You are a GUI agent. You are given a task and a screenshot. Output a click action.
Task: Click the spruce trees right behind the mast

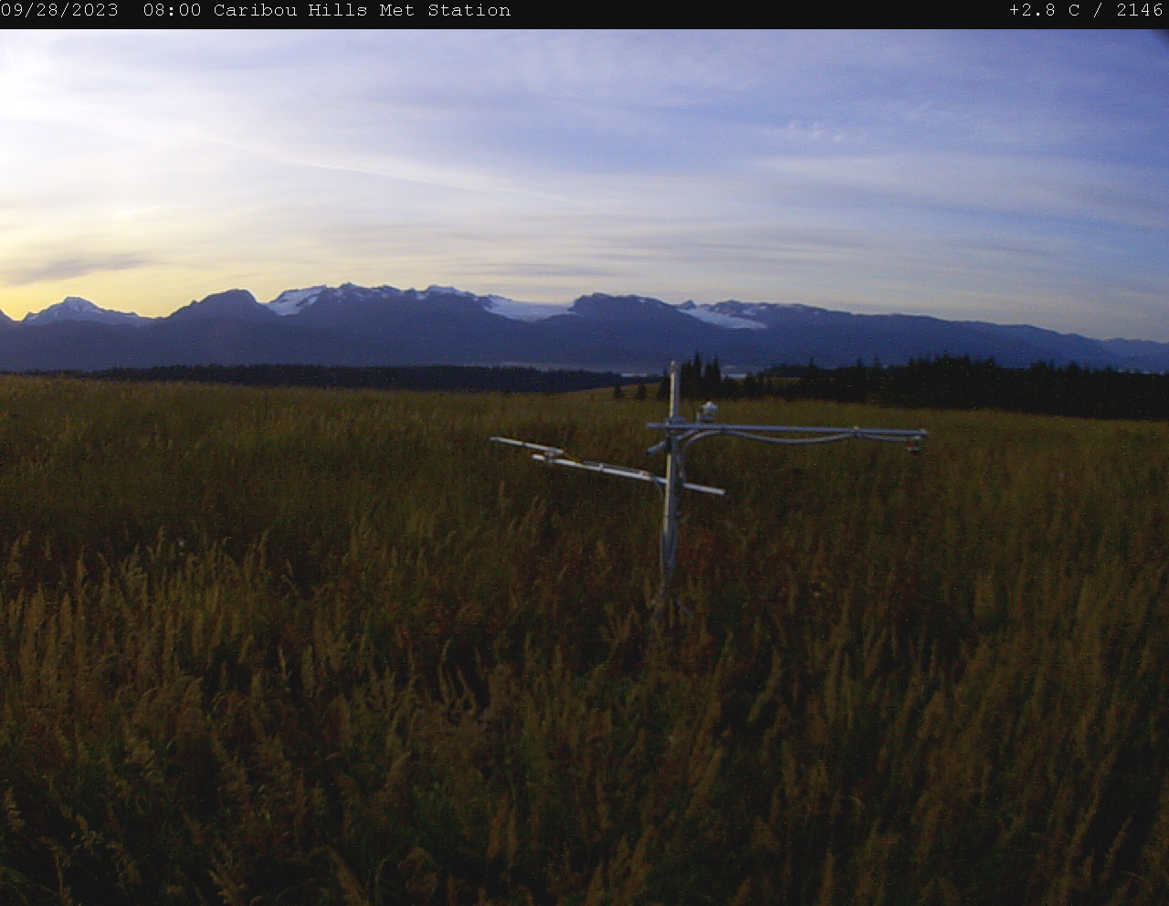[x=699, y=376]
